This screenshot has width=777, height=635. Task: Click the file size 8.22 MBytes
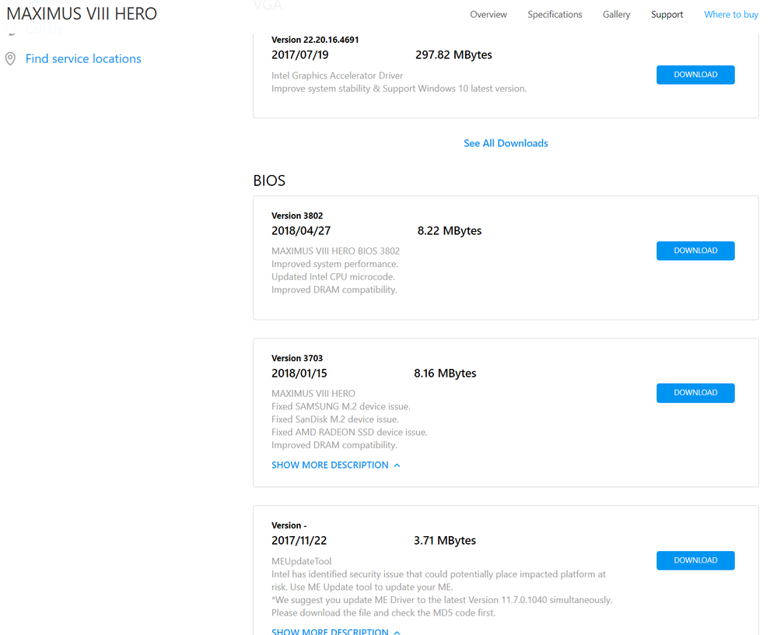point(450,231)
